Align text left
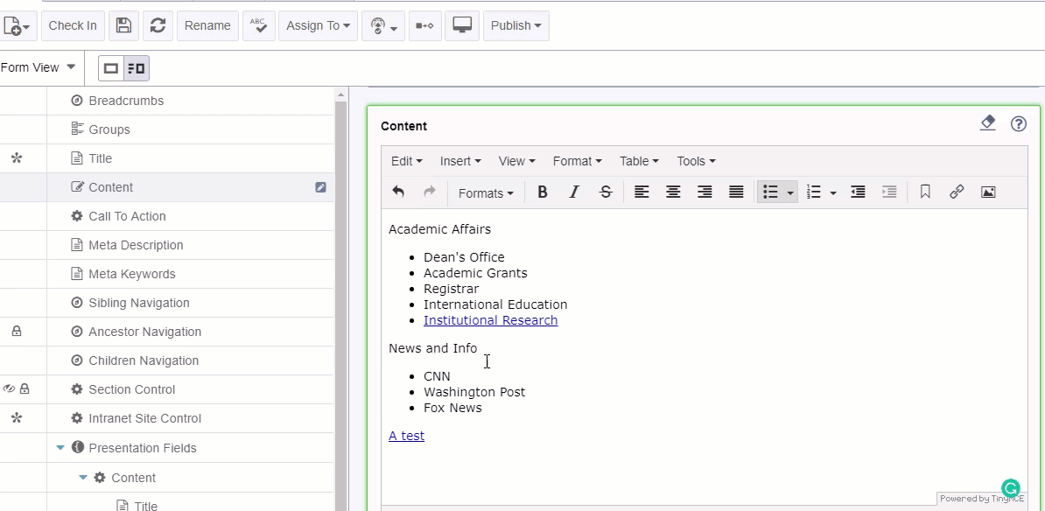Image resolution: width=1045 pixels, height=511 pixels. (x=642, y=192)
